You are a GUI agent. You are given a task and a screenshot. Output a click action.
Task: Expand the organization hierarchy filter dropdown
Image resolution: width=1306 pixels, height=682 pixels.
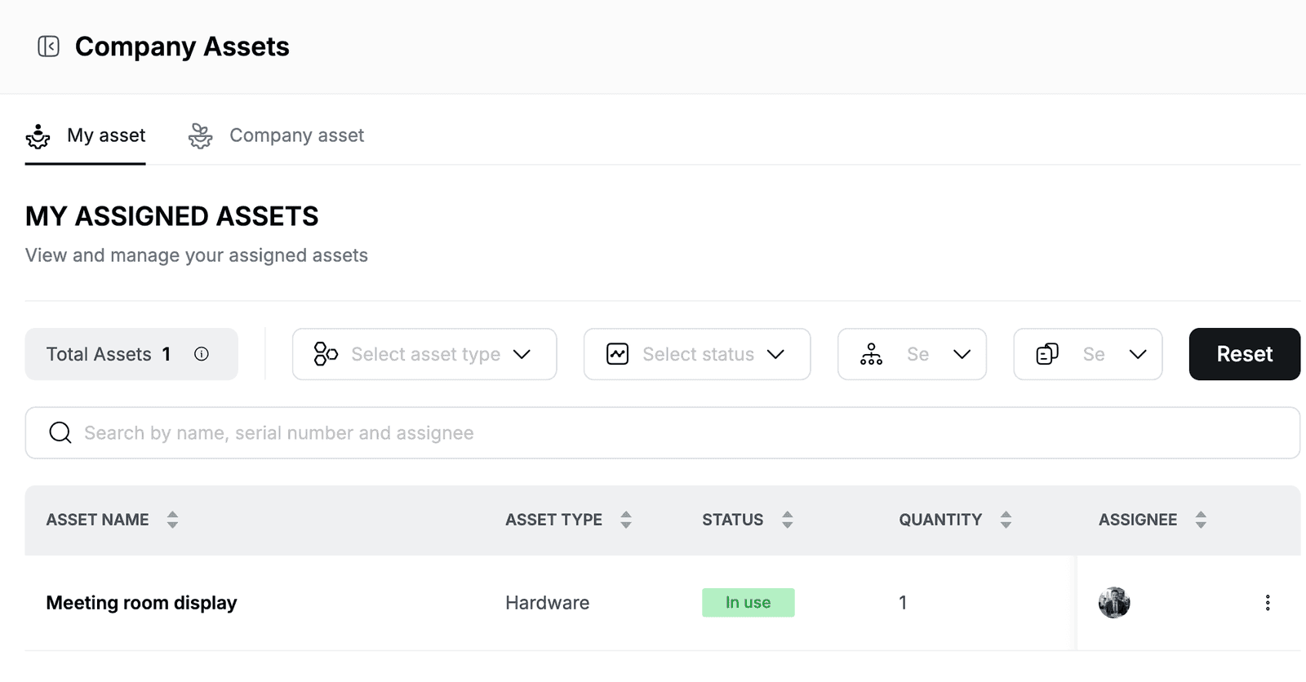912,354
